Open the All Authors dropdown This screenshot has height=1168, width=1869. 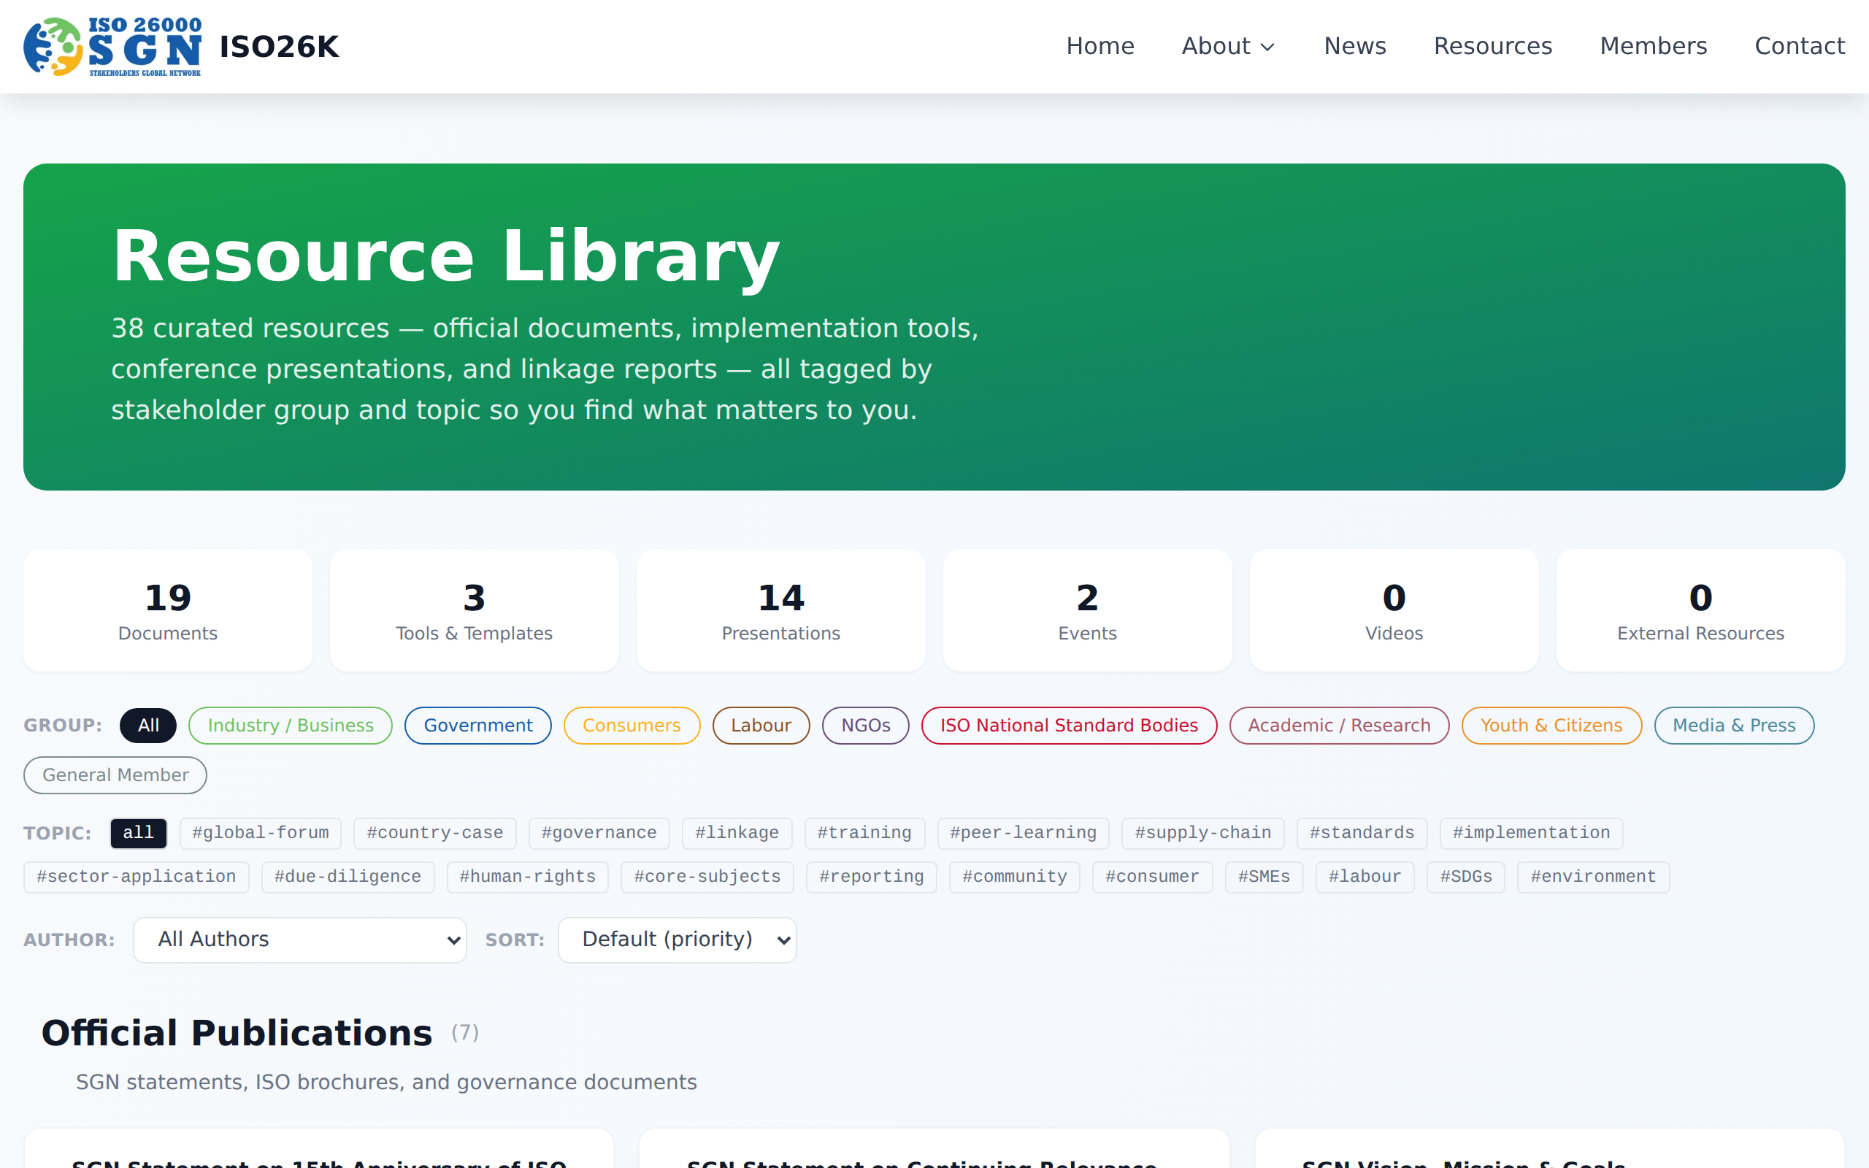tap(299, 940)
